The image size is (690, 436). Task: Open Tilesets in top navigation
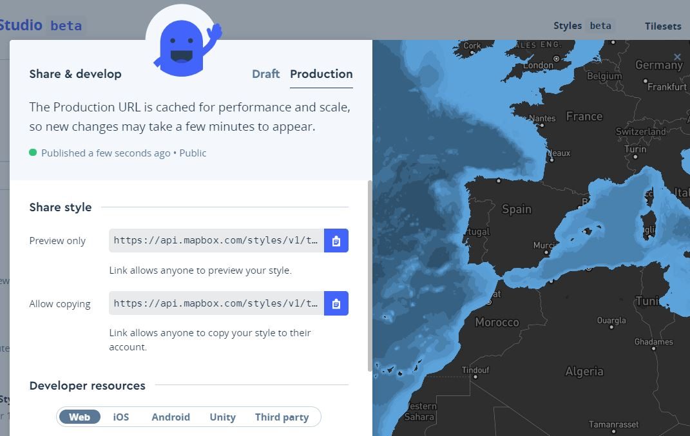pos(663,26)
